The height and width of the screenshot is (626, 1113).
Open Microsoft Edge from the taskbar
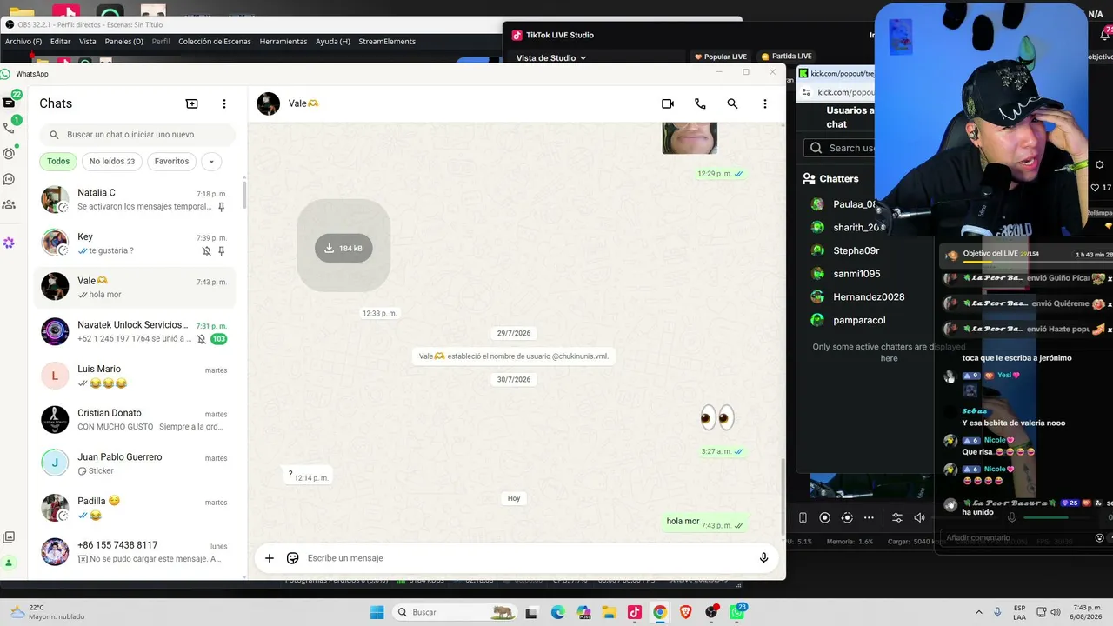coord(557,612)
